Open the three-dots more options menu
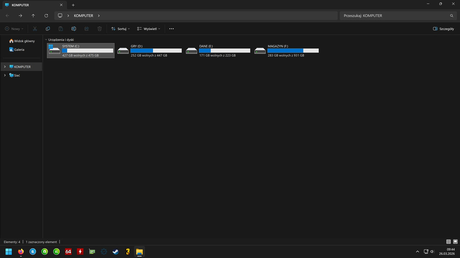This screenshot has height=258, width=460. (171, 29)
